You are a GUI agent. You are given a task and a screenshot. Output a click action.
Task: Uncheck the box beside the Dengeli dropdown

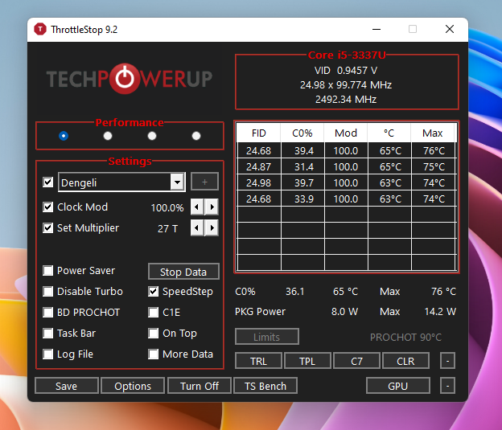click(x=48, y=182)
